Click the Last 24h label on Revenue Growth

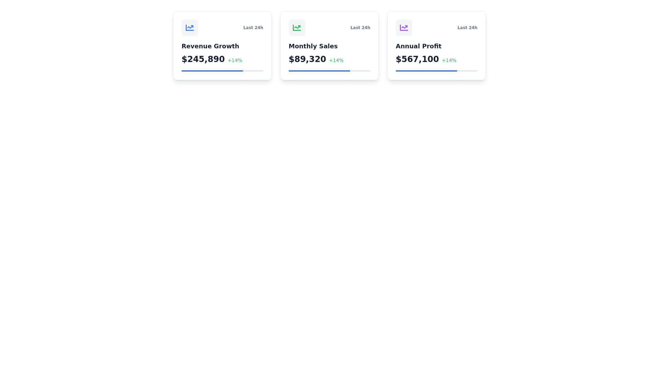pos(253,27)
